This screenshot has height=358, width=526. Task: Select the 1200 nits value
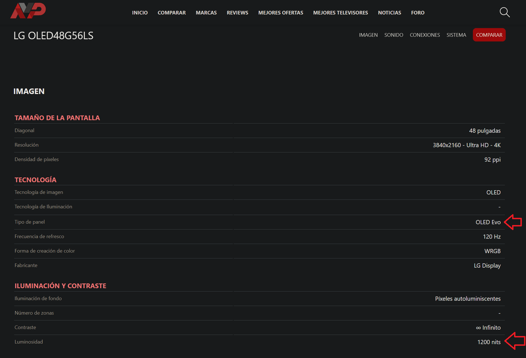[x=489, y=342]
